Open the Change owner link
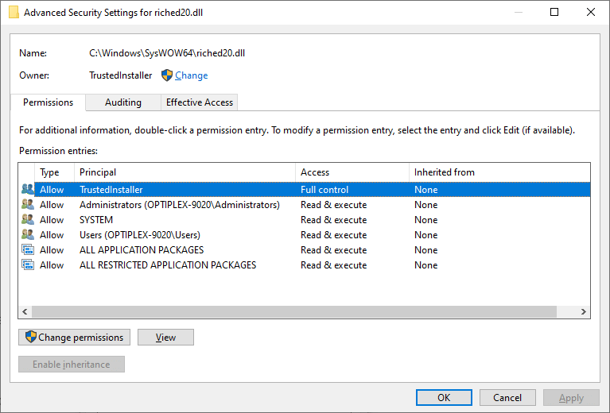This screenshot has width=610, height=413. tap(191, 75)
